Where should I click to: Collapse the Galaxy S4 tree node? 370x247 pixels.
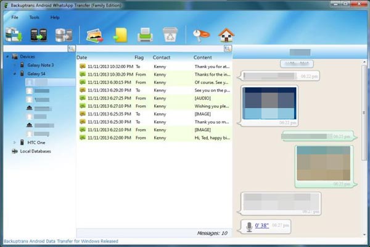(x=15, y=73)
